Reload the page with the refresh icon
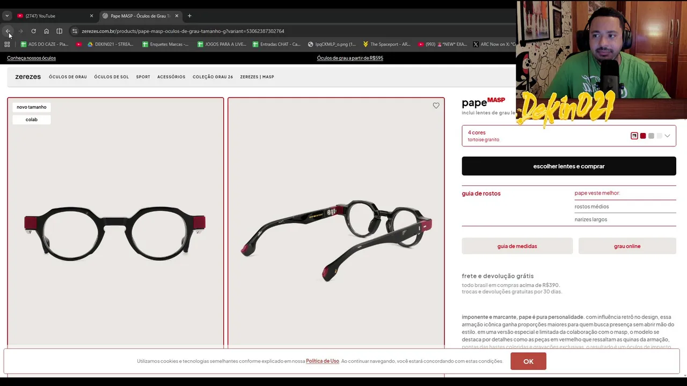 coord(33,31)
